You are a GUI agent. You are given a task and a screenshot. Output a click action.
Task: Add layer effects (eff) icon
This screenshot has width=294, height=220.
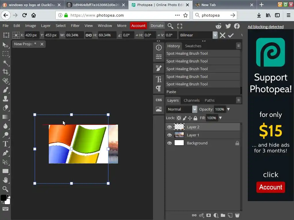[x=201, y=215]
